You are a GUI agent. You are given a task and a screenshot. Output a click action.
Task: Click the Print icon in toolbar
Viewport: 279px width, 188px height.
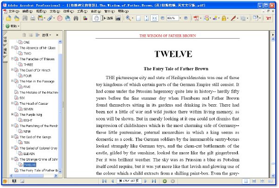pyautogui.click(x=33, y=18)
